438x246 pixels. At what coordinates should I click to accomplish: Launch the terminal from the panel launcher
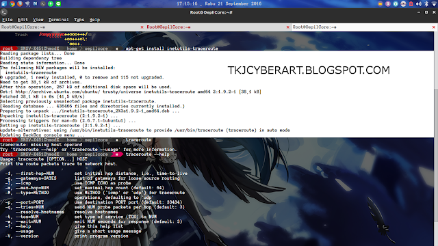(x=42, y=3)
